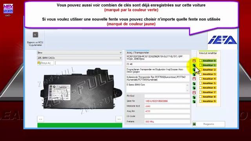Select the Anahtar 7 radio button
The image size is (251, 141).
coord(200,92)
